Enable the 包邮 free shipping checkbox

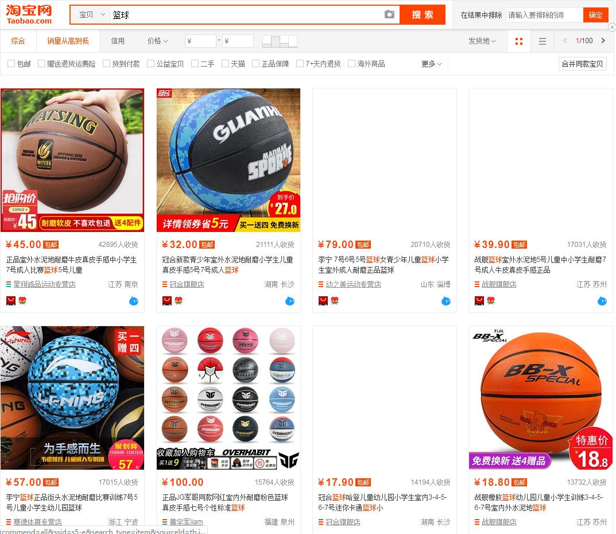[x=11, y=63]
